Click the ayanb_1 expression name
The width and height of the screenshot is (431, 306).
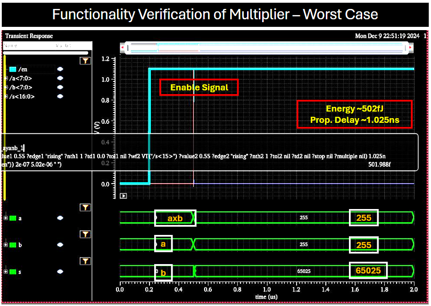[x=13, y=148]
